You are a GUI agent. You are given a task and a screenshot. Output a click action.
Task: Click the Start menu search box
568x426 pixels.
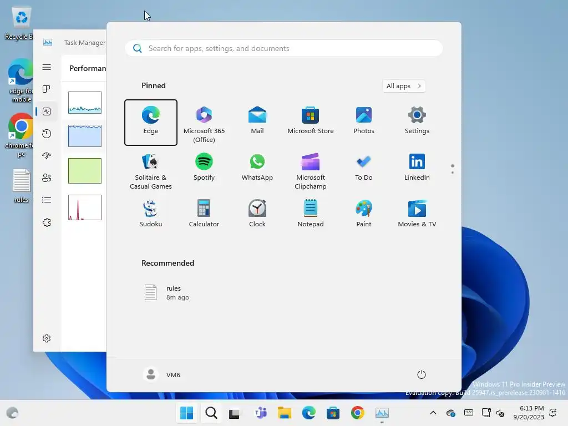point(284,49)
